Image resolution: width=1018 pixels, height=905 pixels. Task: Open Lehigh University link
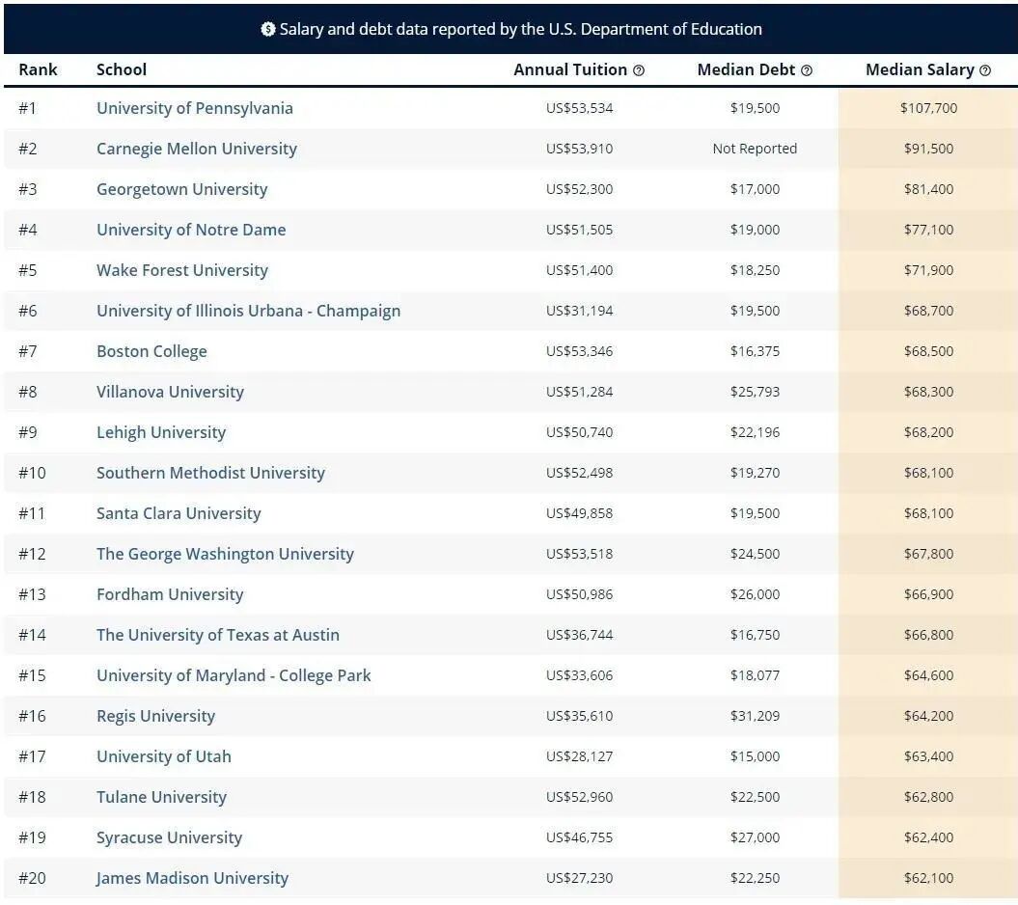[161, 432]
